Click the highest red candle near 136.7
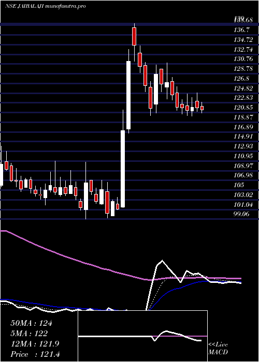Viewport: 259px width, 362px height. 134,36
